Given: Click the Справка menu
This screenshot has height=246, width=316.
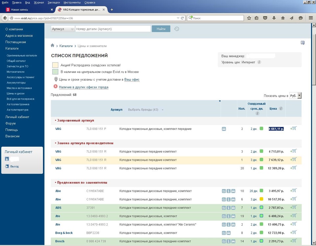Looking at the screenshot, I should [90, 2].
